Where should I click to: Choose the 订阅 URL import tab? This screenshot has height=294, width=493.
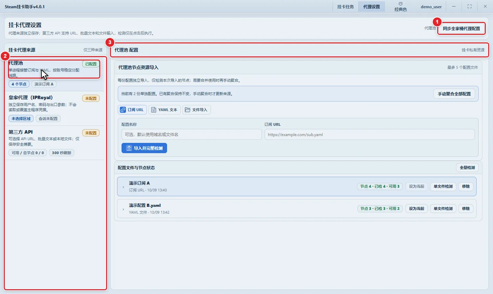tap(132, 110)
